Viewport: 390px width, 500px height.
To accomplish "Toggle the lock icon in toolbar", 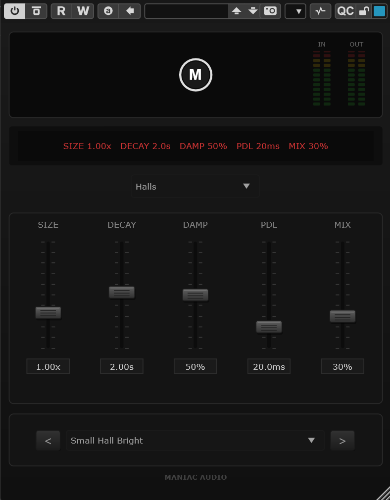I will pos(364,11).
